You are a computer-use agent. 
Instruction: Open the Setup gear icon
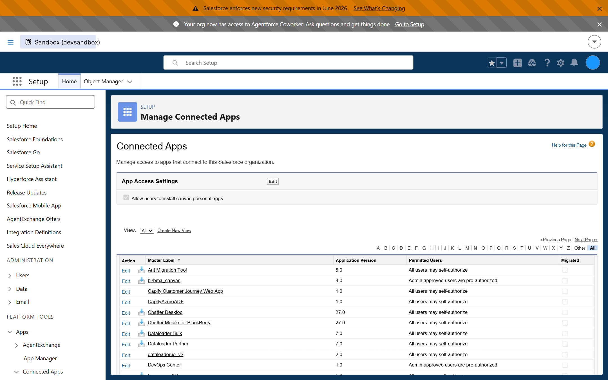[561, 63]
